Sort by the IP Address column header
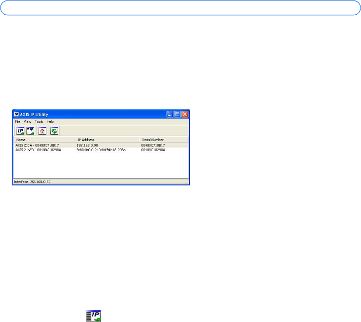 107,140
